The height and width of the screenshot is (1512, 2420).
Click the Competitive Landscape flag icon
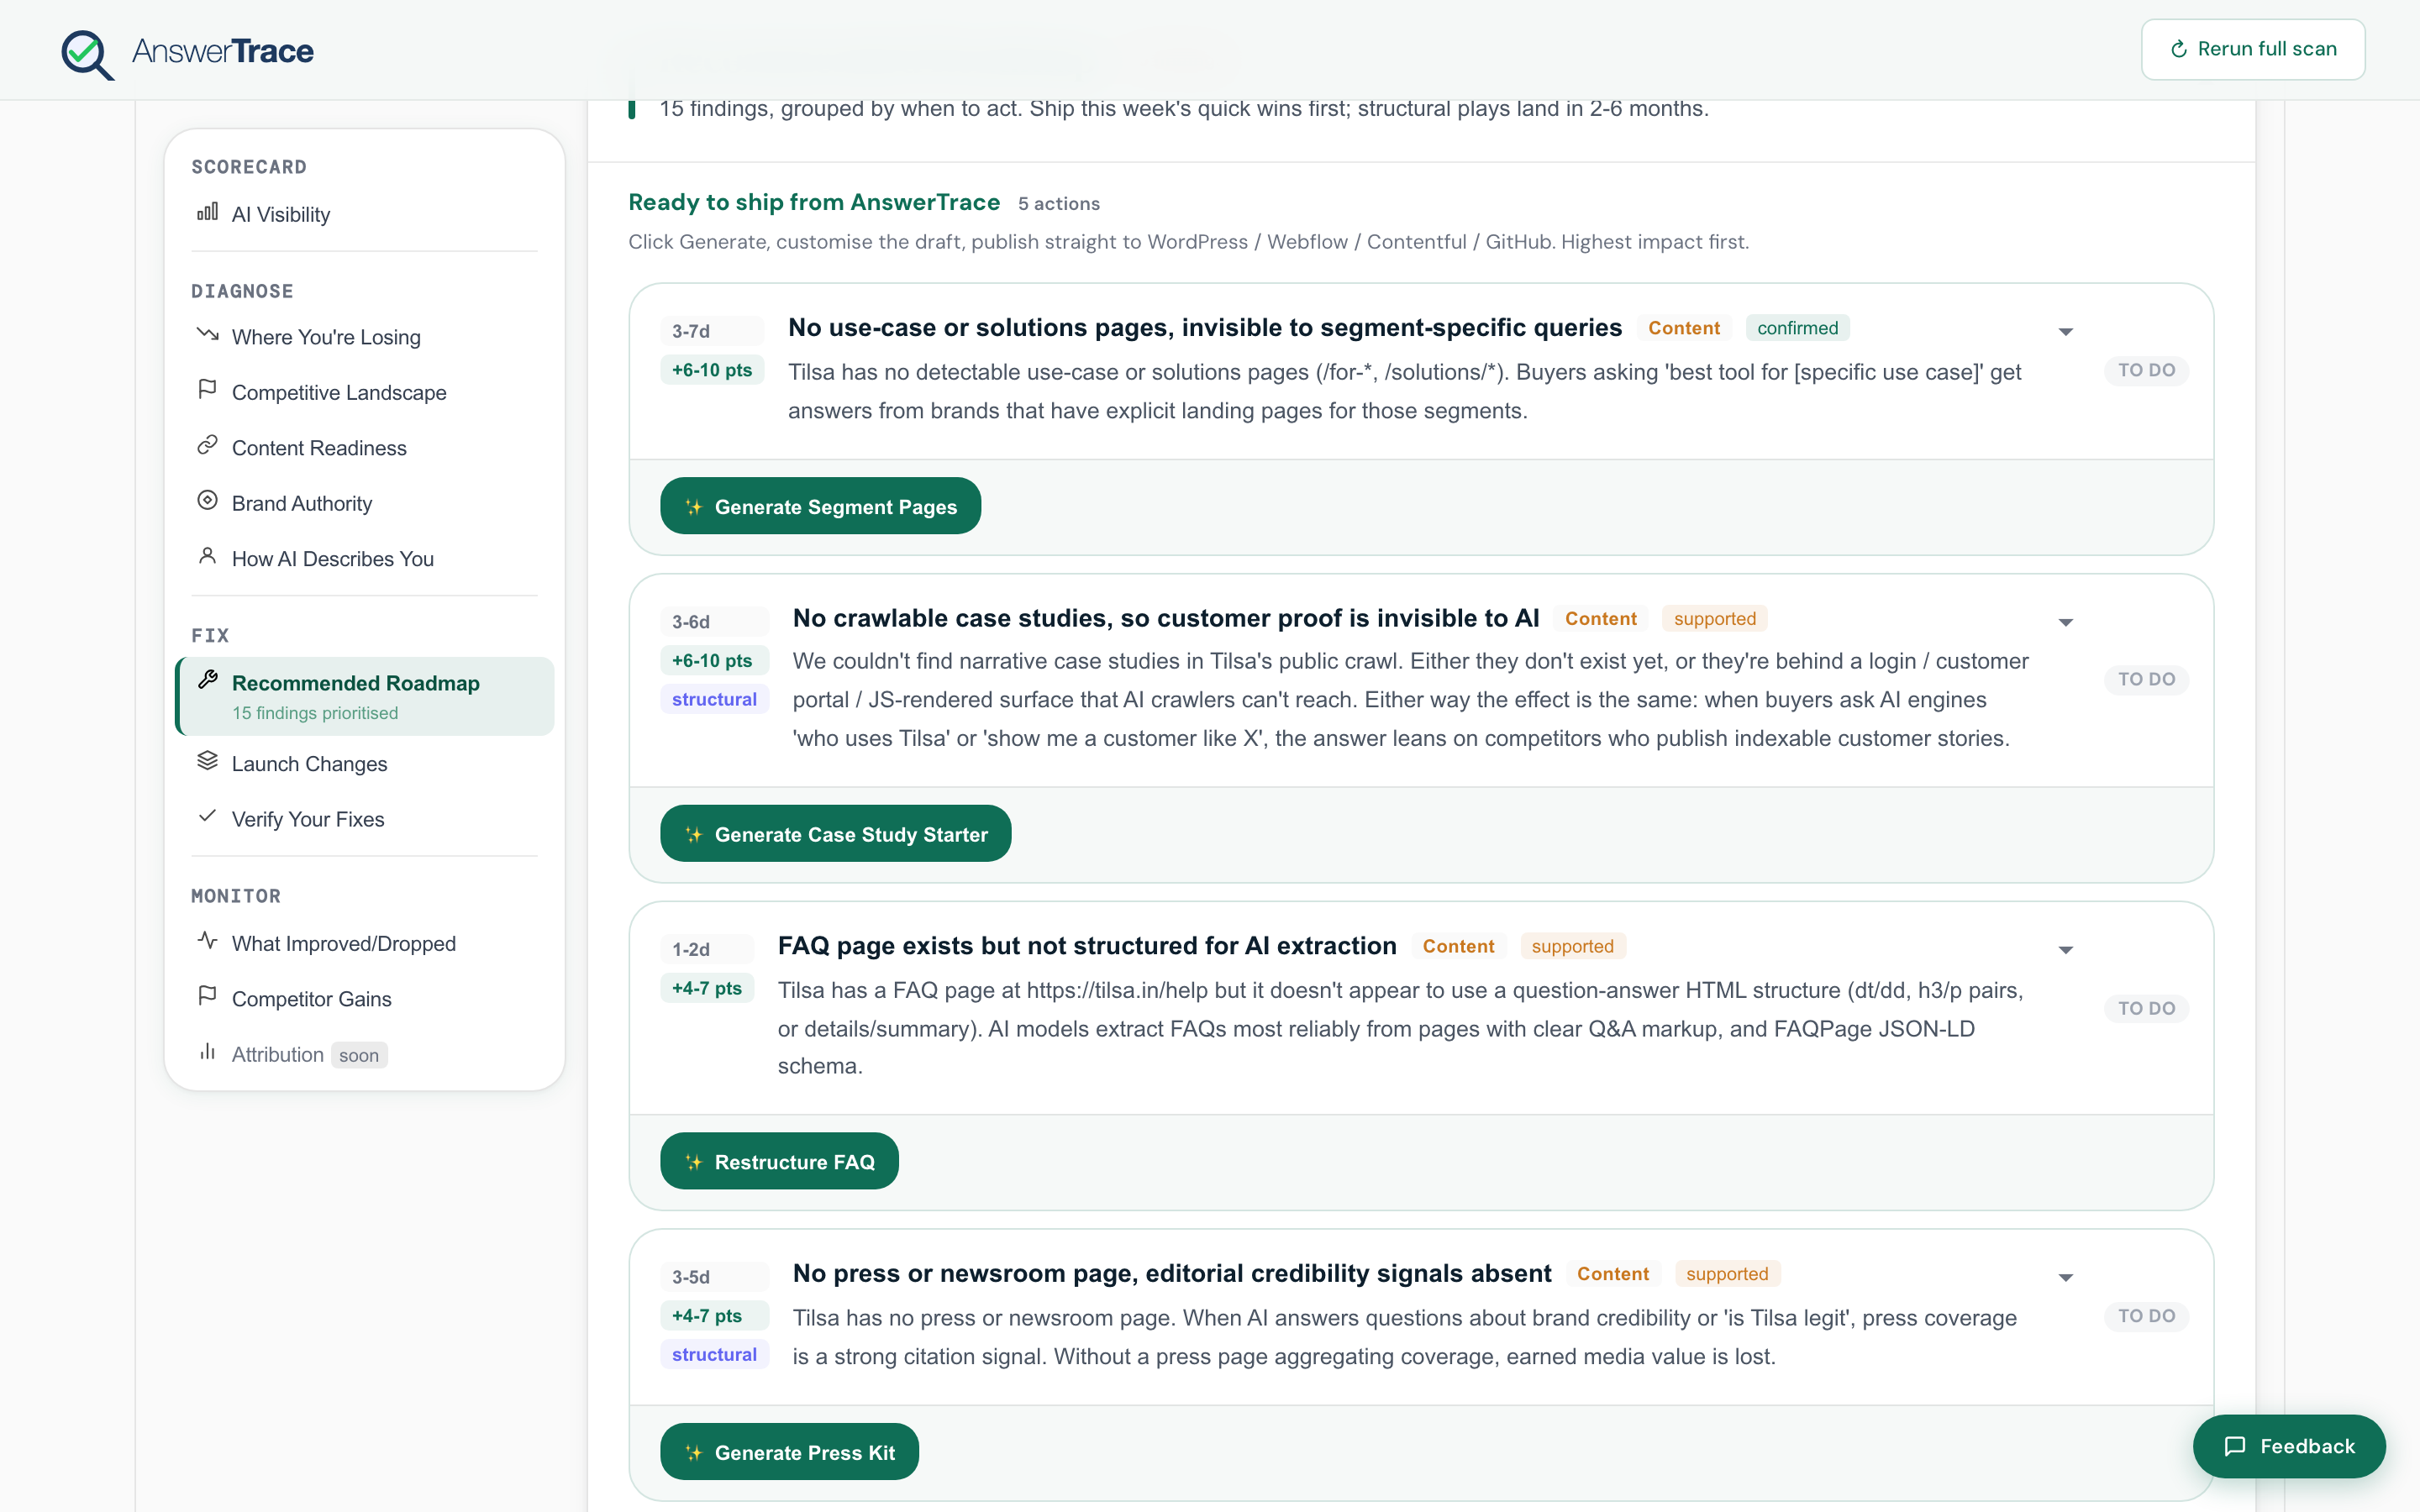pyautogui.click(x=207, y=389)
